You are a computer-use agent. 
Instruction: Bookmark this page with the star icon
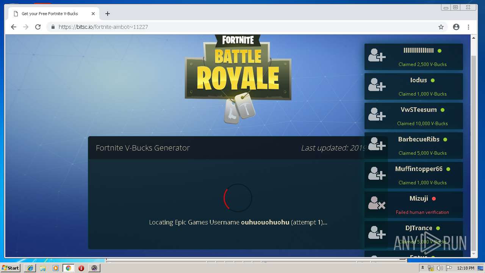[x=441, y=27]
